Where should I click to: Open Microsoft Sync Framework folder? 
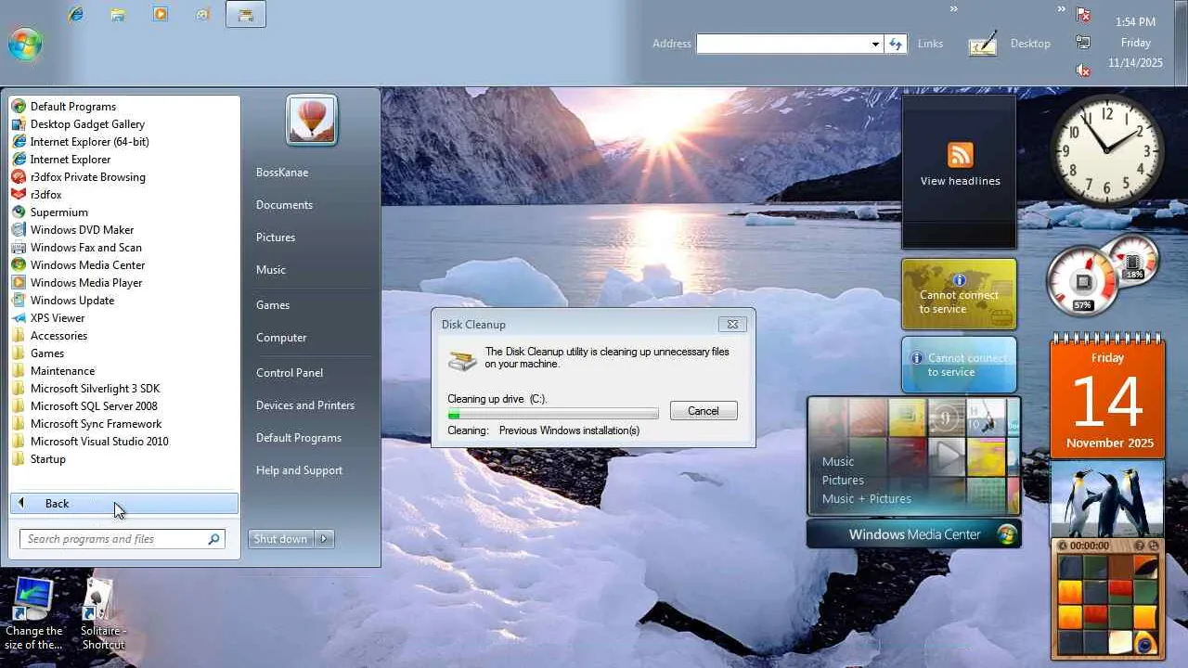click(x=96, y=424)
